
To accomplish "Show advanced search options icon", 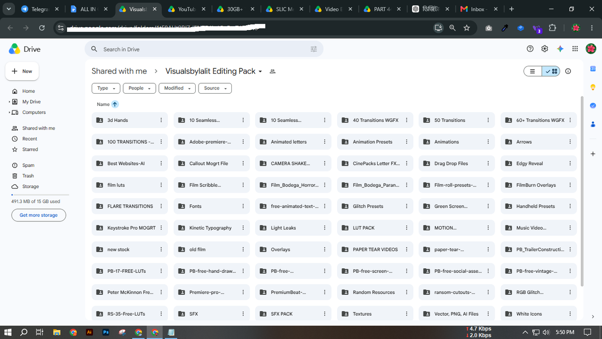I will pyautogui.click(x=314, y=49).
